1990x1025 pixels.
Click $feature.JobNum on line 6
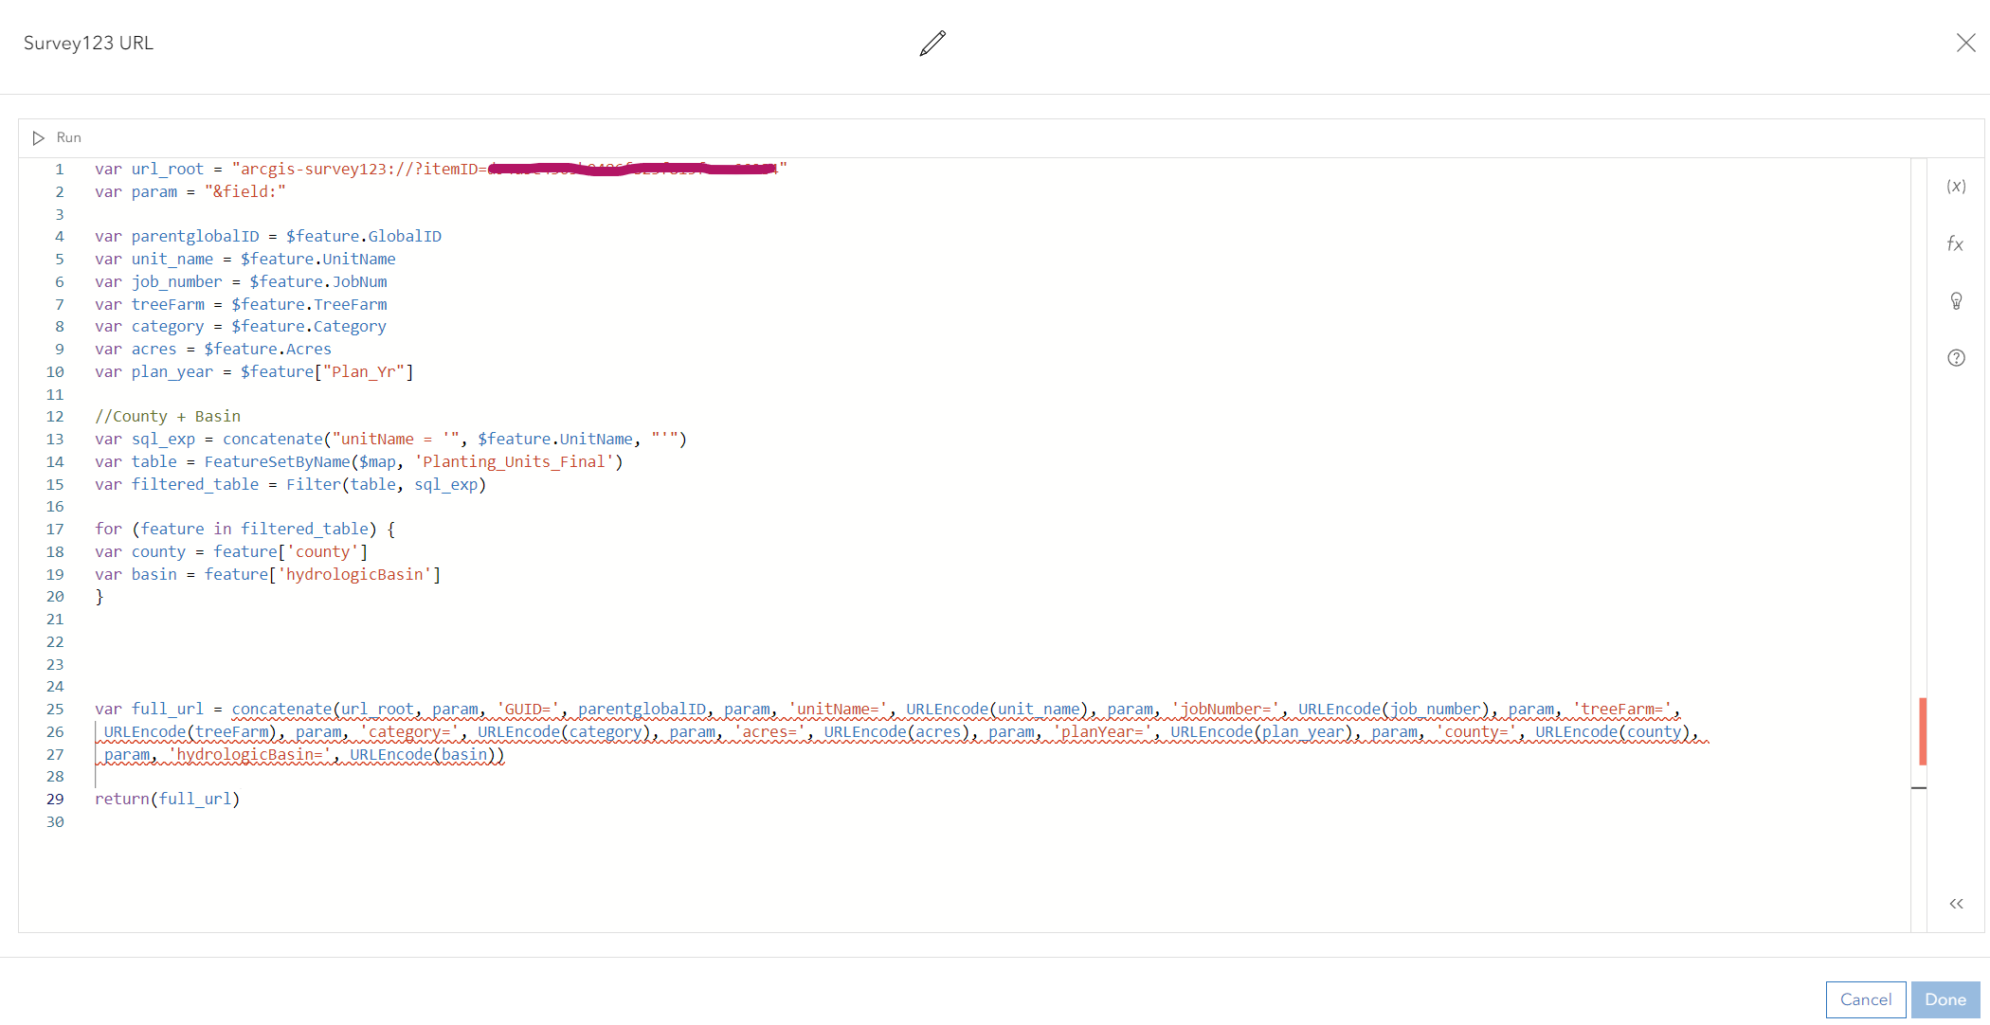tap(318, 281)
